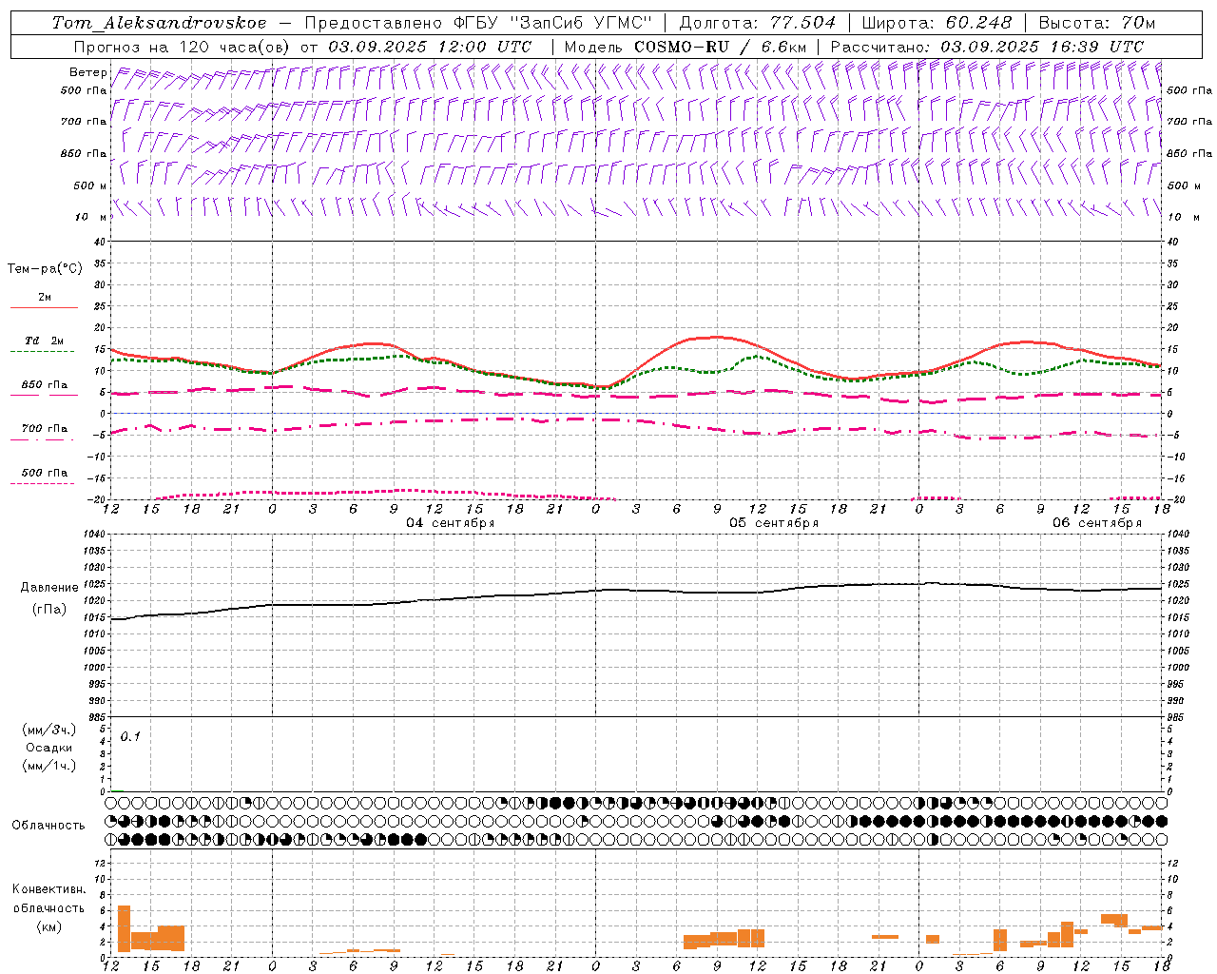1217x974 pixels.
Task: Click the Модель COSMO-RU / 6.6км label
Action: pos(685,47)
